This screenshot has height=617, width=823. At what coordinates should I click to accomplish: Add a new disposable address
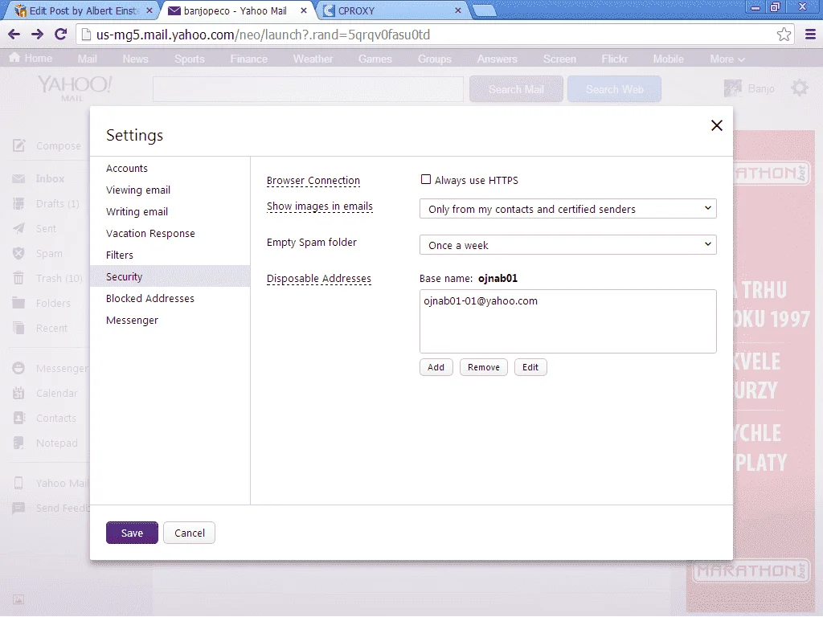point(436,367)
